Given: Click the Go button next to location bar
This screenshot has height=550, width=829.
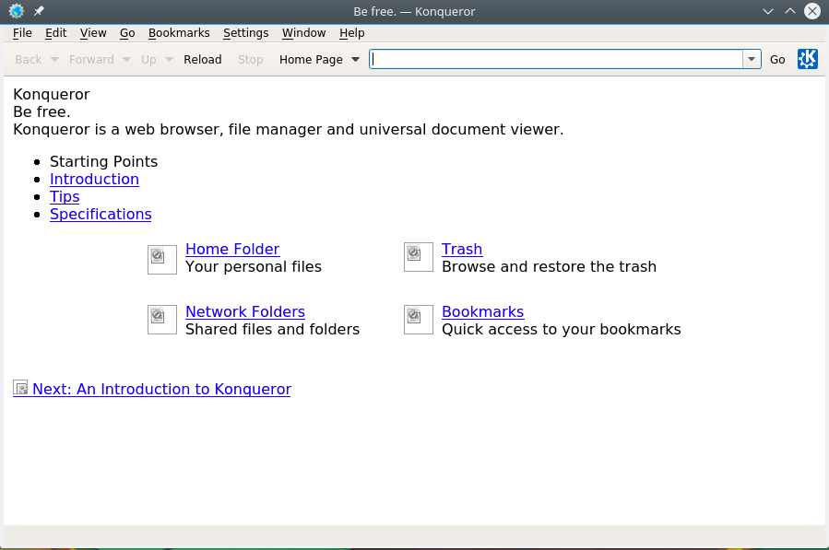Looking at the screenshot, I should click(x=777, y=60).
